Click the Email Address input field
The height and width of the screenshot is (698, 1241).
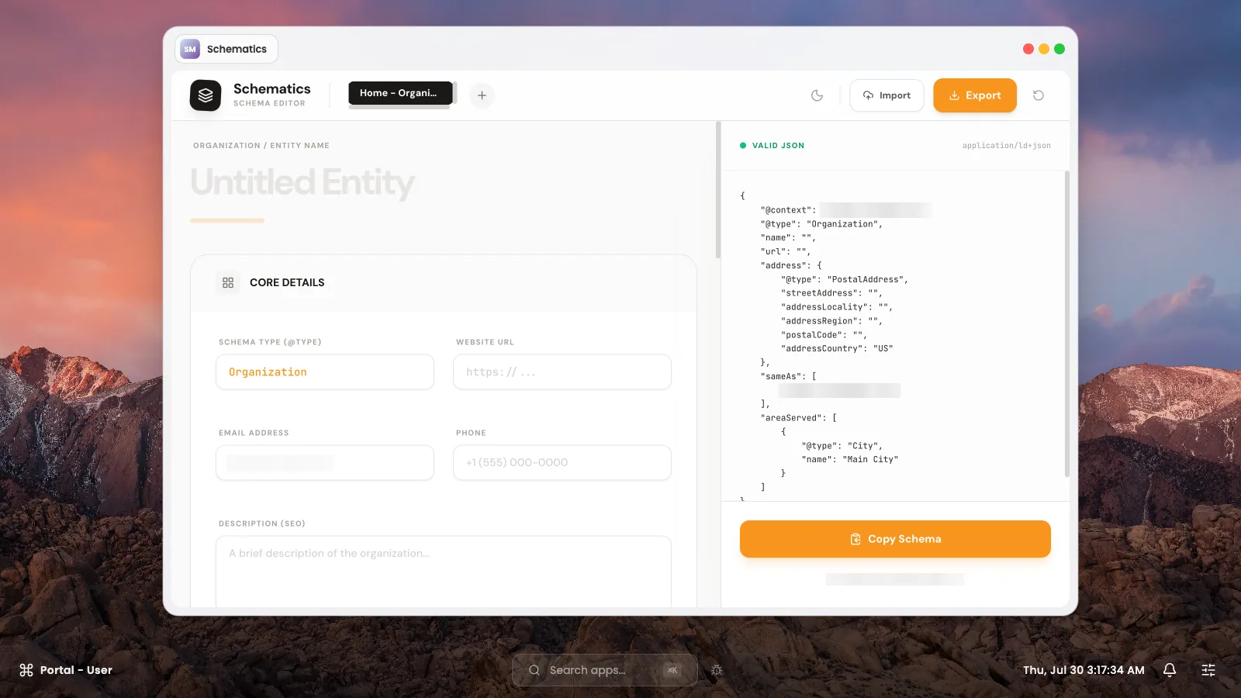325,463
